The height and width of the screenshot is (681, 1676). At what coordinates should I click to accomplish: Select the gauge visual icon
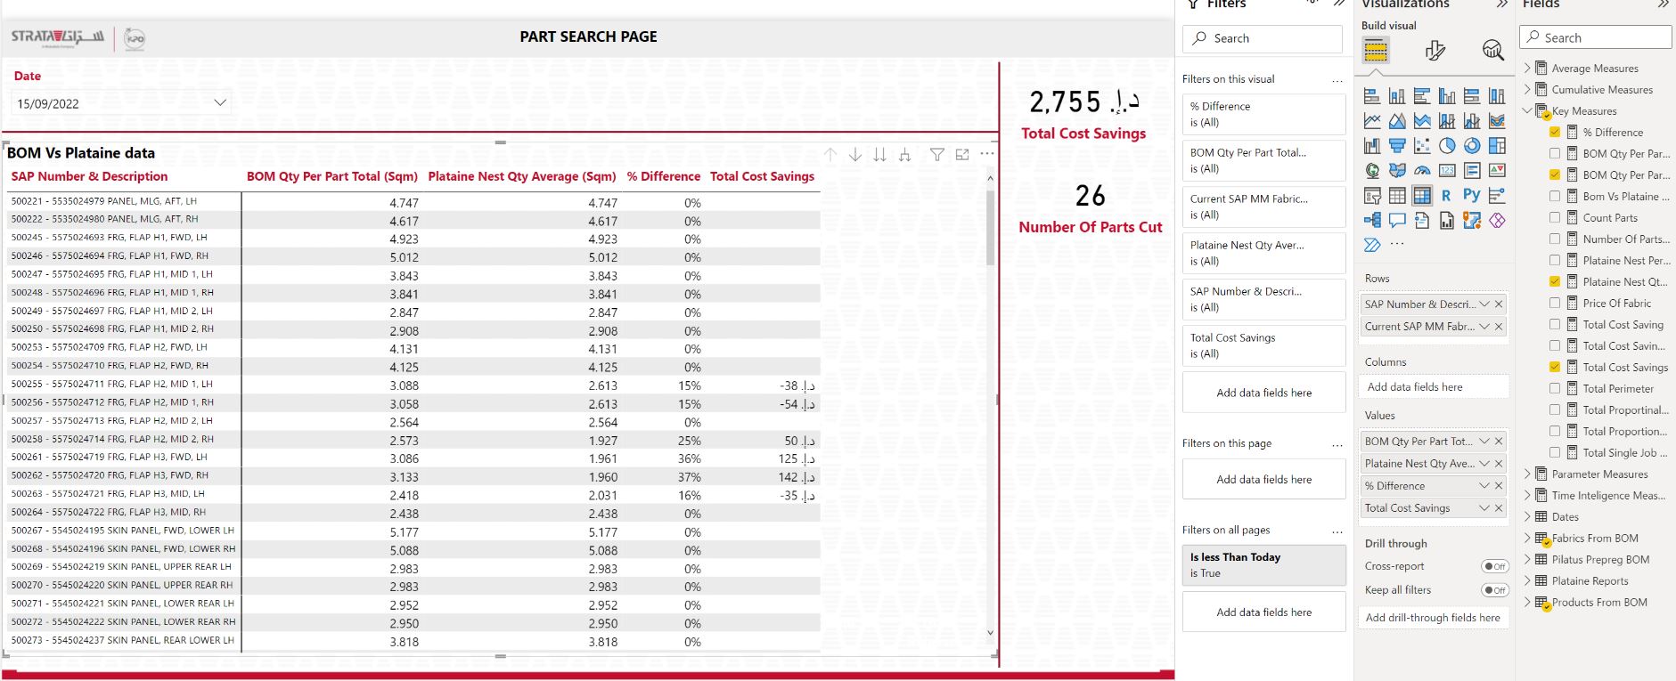(x=1422, y=170)
